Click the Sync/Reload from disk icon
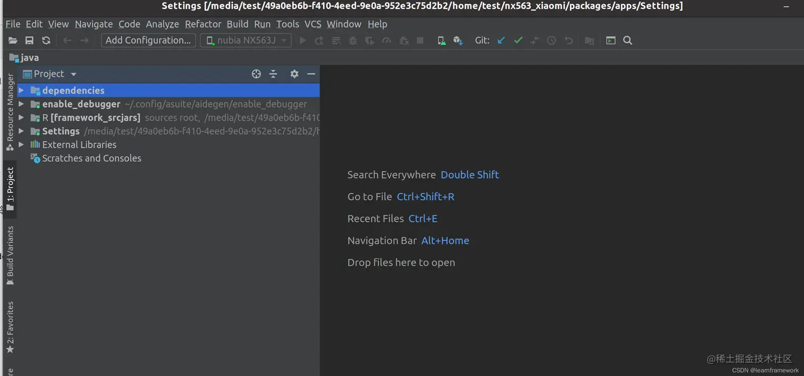 pyautogui.click(x=46, y=40)
